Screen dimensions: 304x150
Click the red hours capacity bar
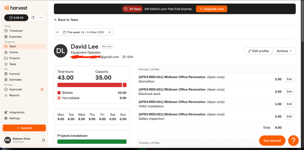[92, 85]
